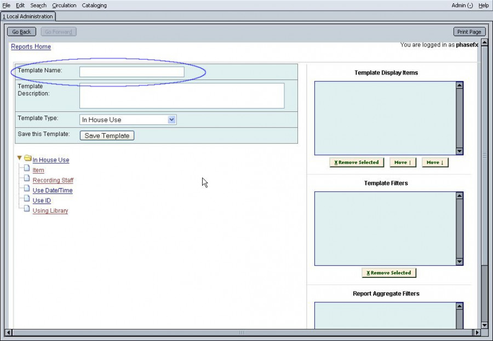Click into the Template Name field

point(132,72)
